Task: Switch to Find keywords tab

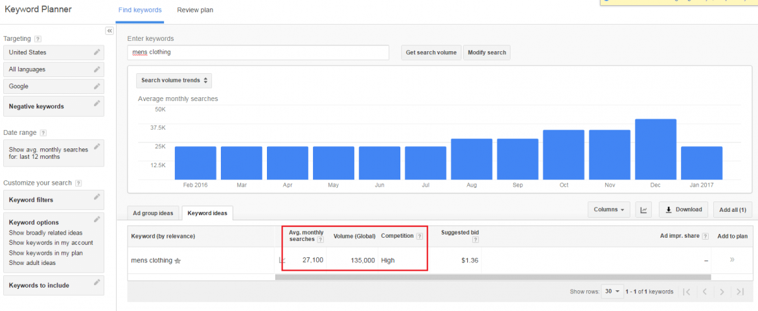Action: (x=140, y=10)
